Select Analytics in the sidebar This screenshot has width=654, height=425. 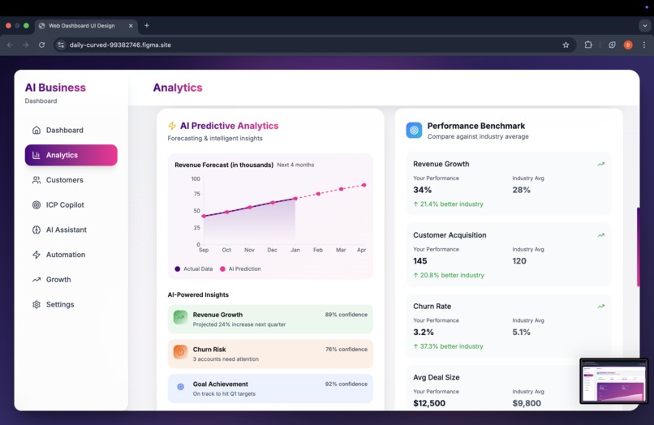coord(71,155)
